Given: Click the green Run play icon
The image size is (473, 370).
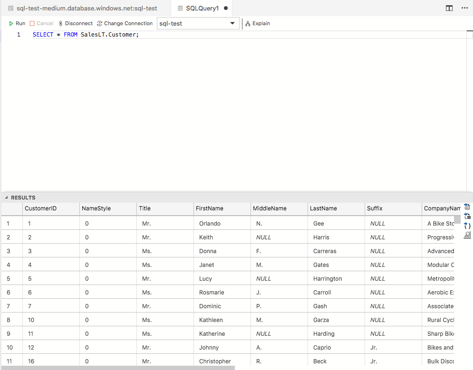Looking at the screenshot, I should (x=11, y=23).
